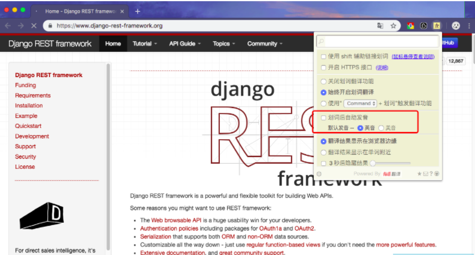Select '翻译结果显示在单词附近' radio button
Screen dimensions: 475x255
tap(323, 152)
